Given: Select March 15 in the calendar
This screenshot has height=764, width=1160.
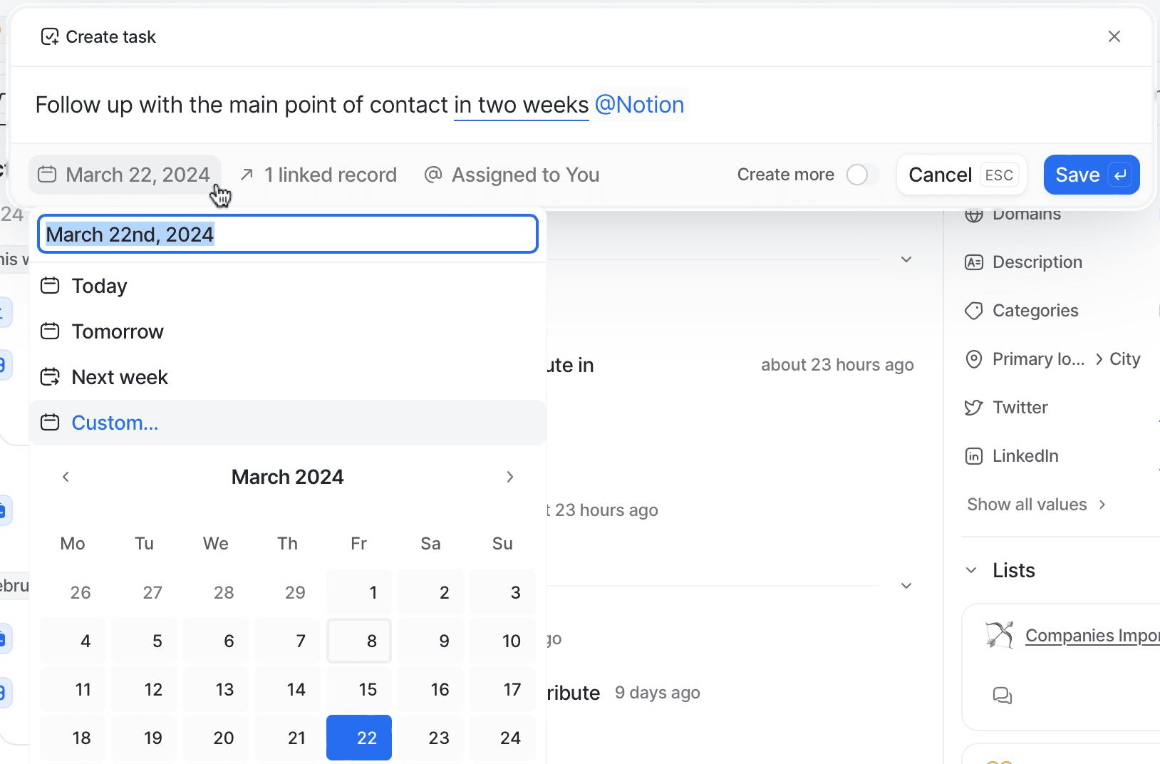Looking at the screenshot, I should [x=368, y=689].
